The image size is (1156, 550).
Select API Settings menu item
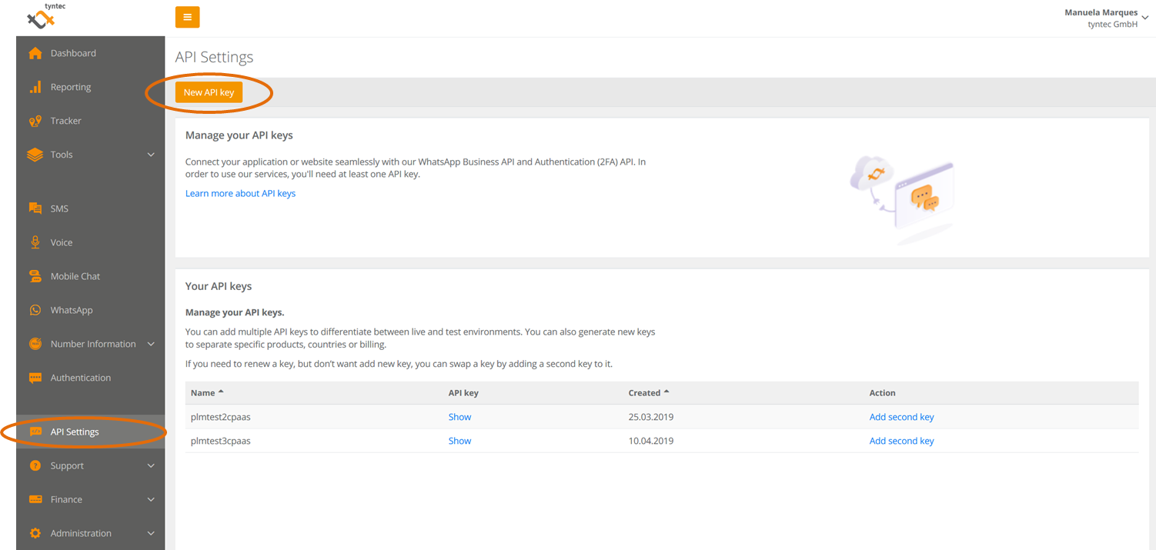90,432
